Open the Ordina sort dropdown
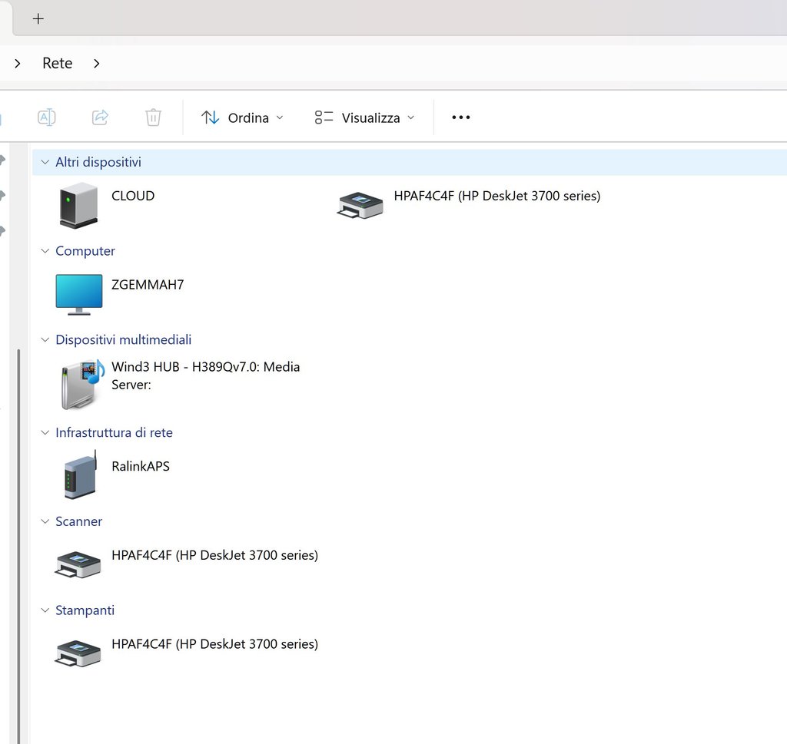Screen dimensions: 787x744 coord(242,117)
